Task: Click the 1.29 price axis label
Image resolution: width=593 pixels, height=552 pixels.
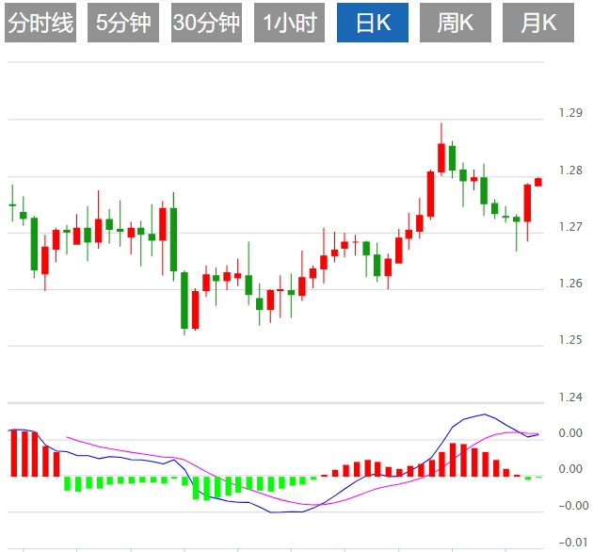Action: 569,113
